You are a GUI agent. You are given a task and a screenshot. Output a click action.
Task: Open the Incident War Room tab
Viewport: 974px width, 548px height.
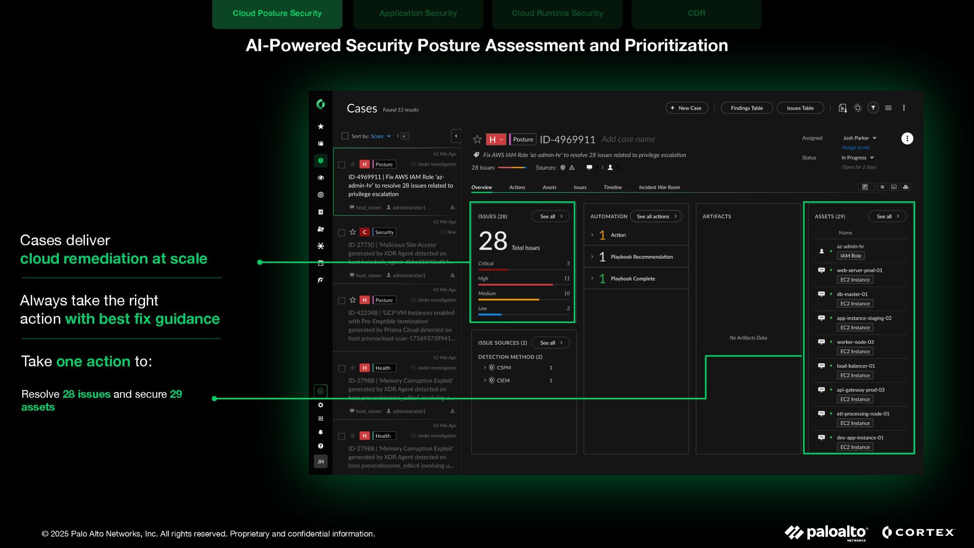(x=659, y=187)
